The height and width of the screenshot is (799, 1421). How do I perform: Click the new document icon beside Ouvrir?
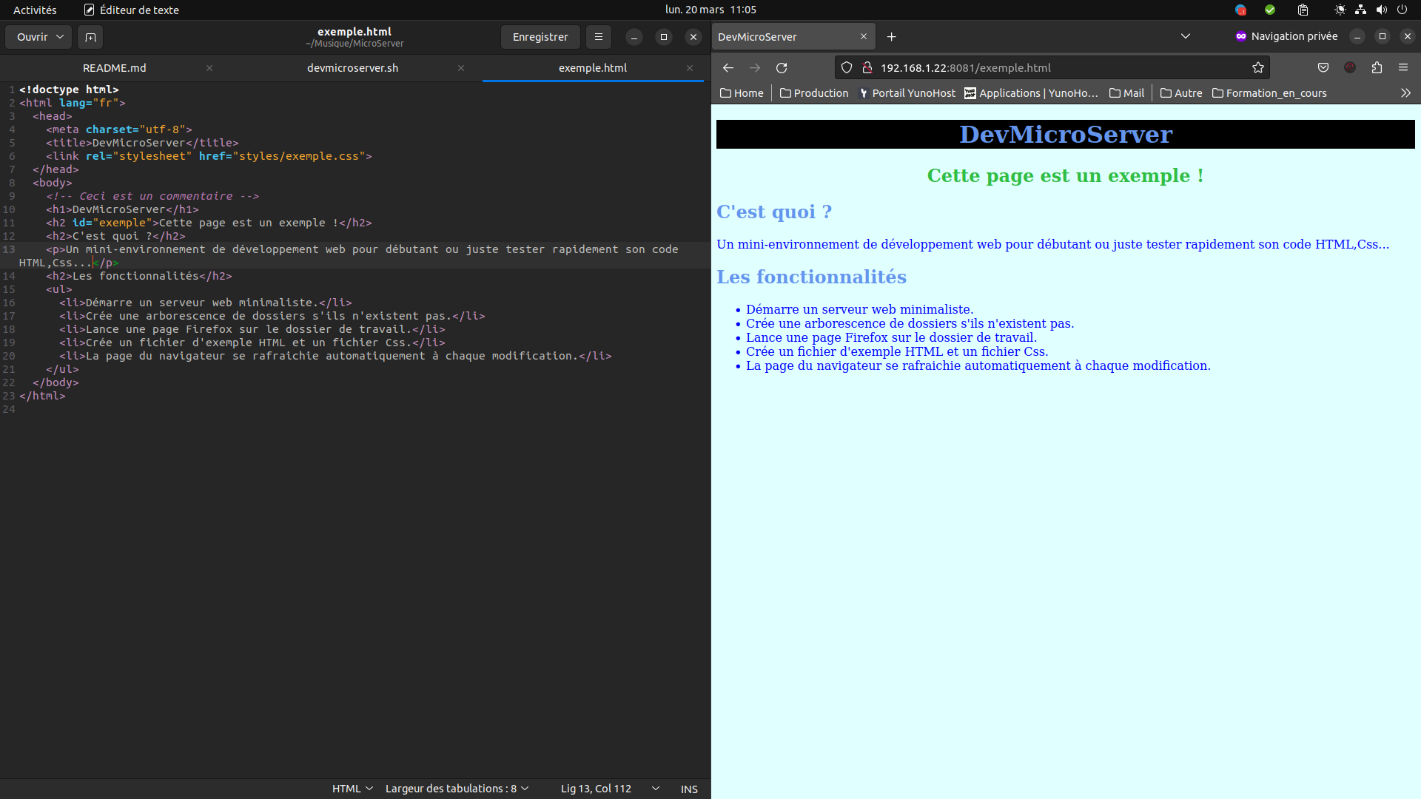point(90,37)
